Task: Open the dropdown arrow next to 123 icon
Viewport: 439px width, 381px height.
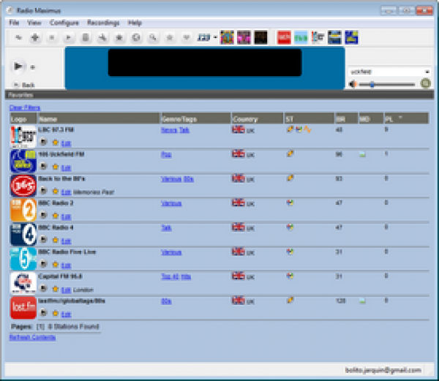Action: 215,37
